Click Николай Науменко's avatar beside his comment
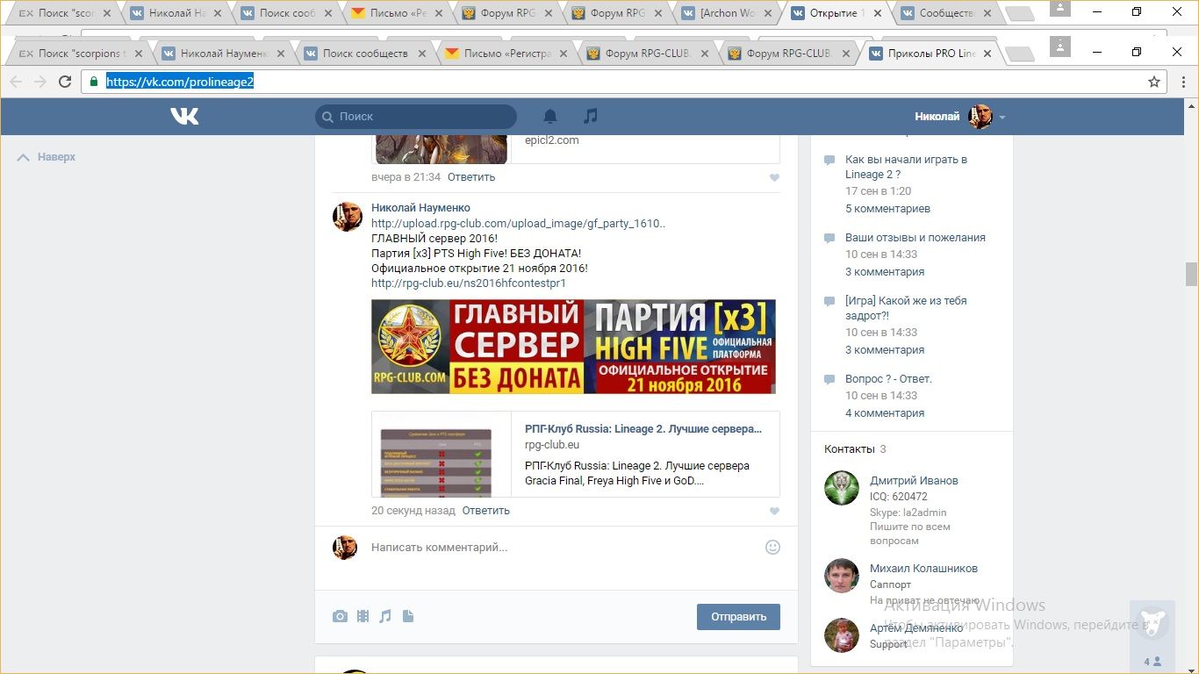The image size is (1199, 674). (348, 216)
